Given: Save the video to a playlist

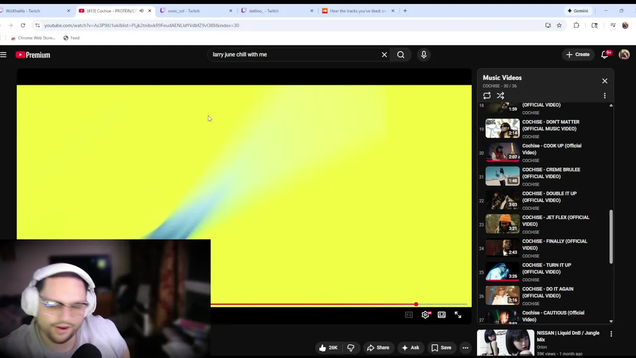Looking at the screenshot, I should point(441,348).
